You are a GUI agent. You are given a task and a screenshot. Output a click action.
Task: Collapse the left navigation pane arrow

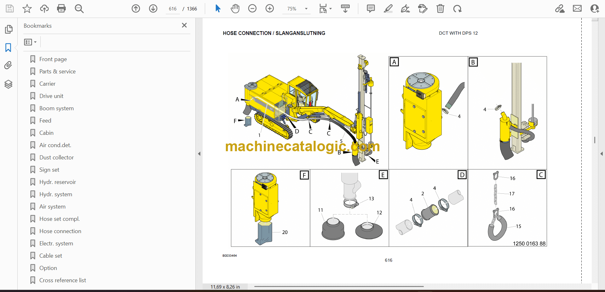[x=199, y=154]
